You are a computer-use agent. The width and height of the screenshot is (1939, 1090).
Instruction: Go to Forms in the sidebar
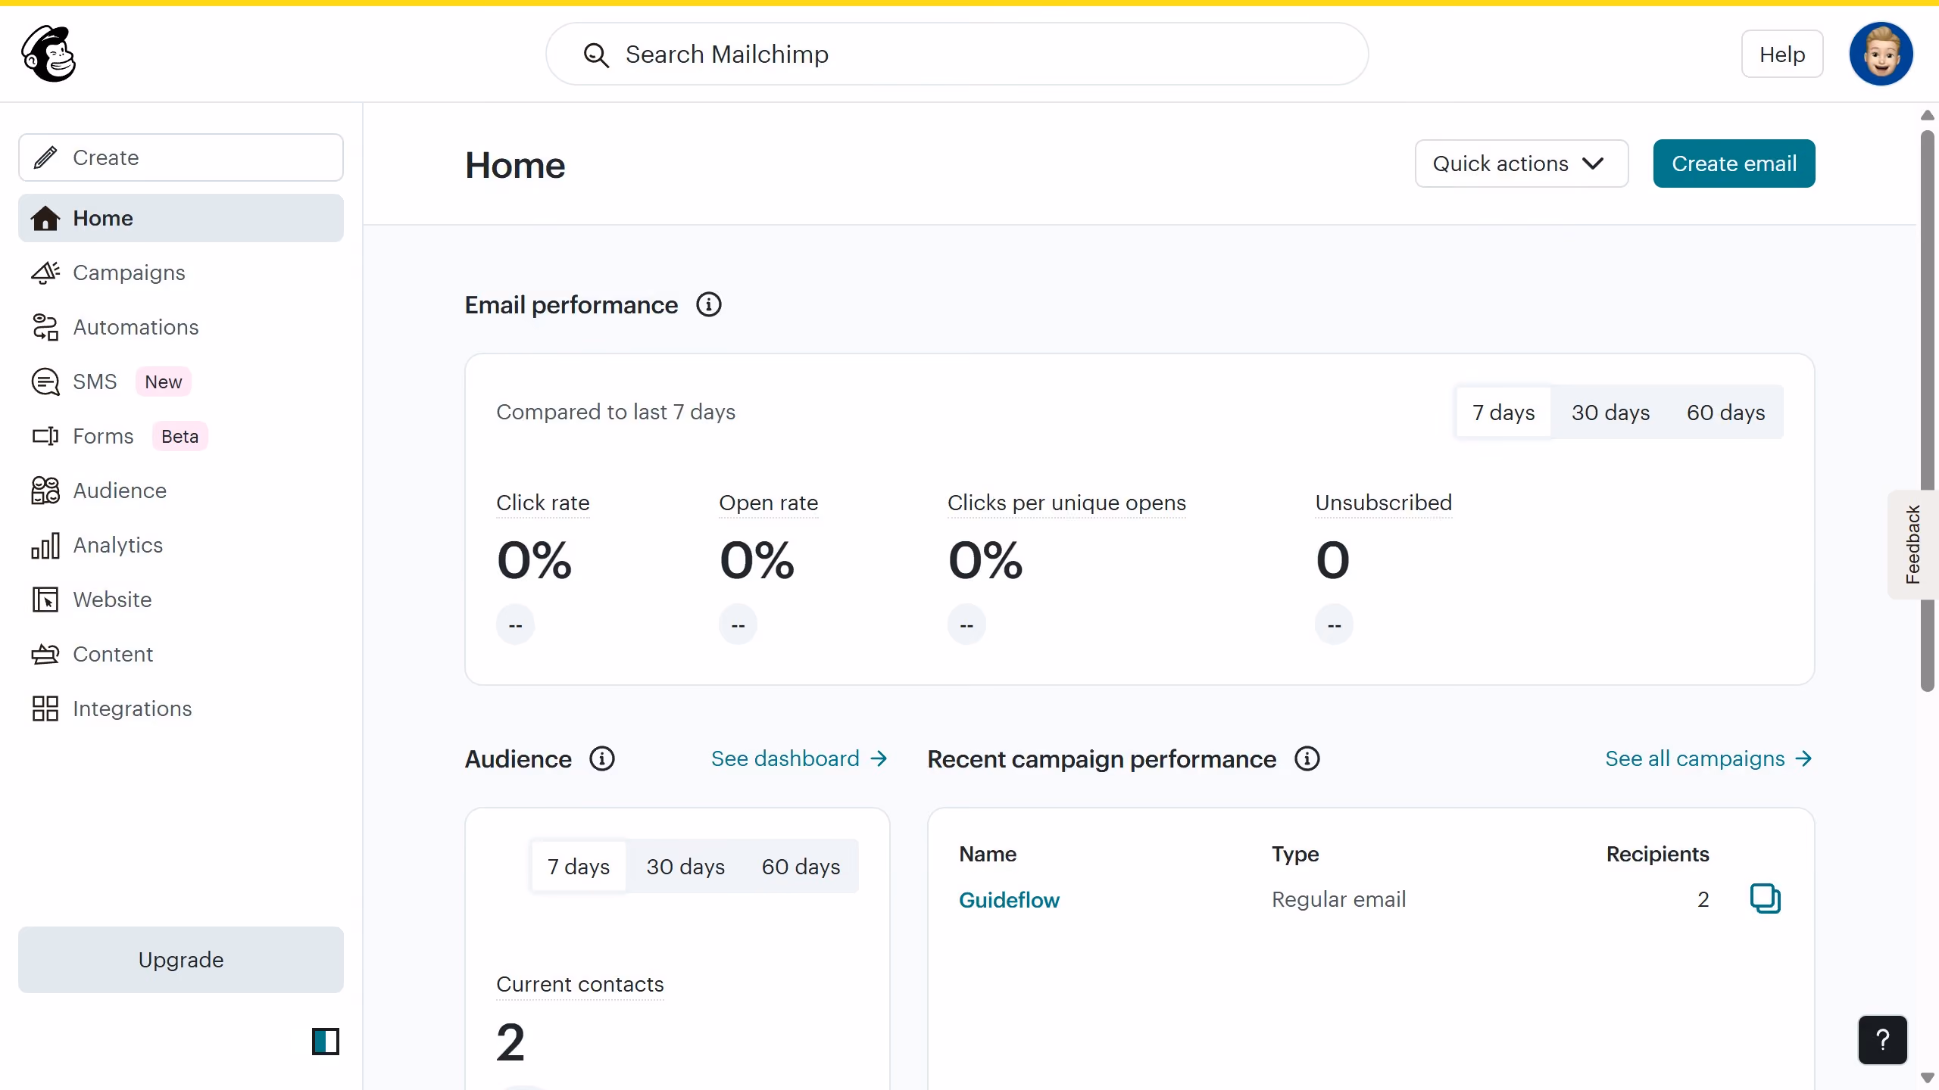click(x=181, y=436)
